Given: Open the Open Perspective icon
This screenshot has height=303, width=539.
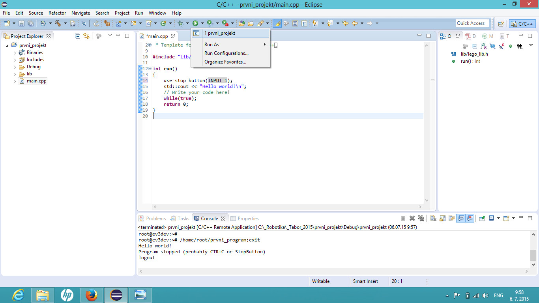Looking at the screenshot, I should (x=501, y=24).
